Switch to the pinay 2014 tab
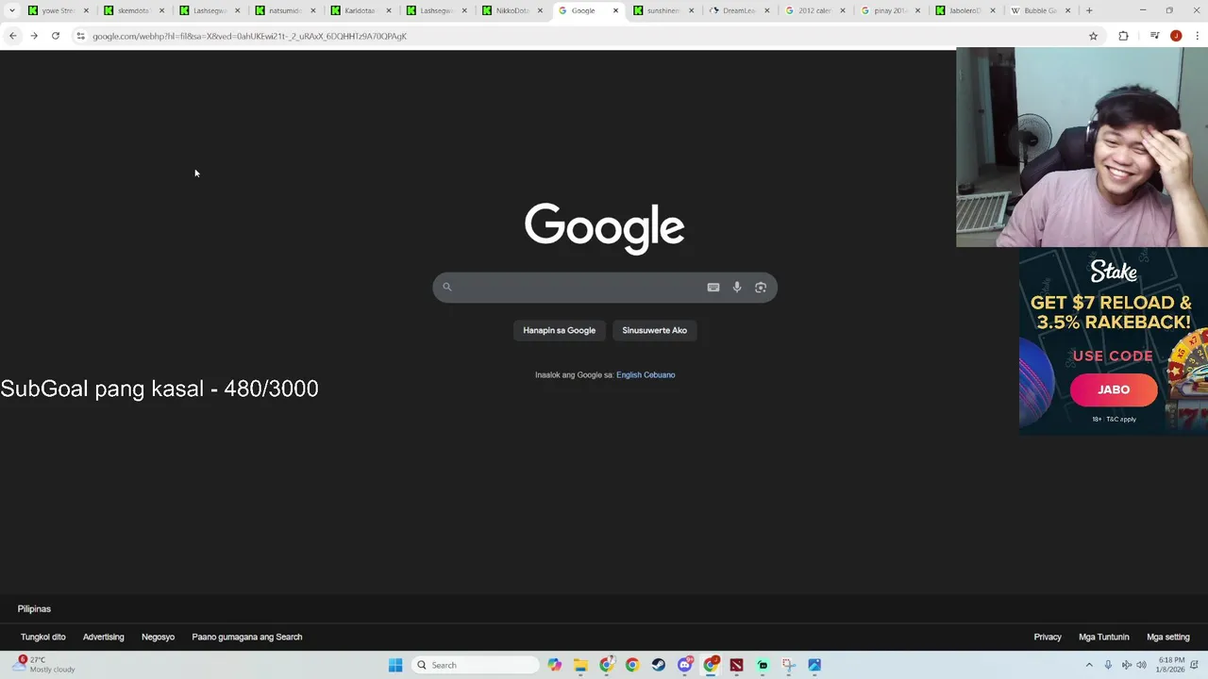The image size is (1208, 679). point(890,10)
